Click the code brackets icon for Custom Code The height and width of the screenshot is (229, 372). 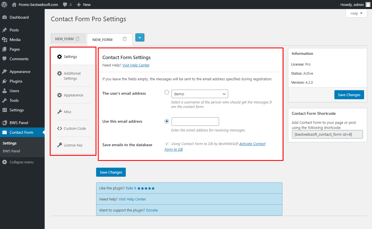pos(59,128)
